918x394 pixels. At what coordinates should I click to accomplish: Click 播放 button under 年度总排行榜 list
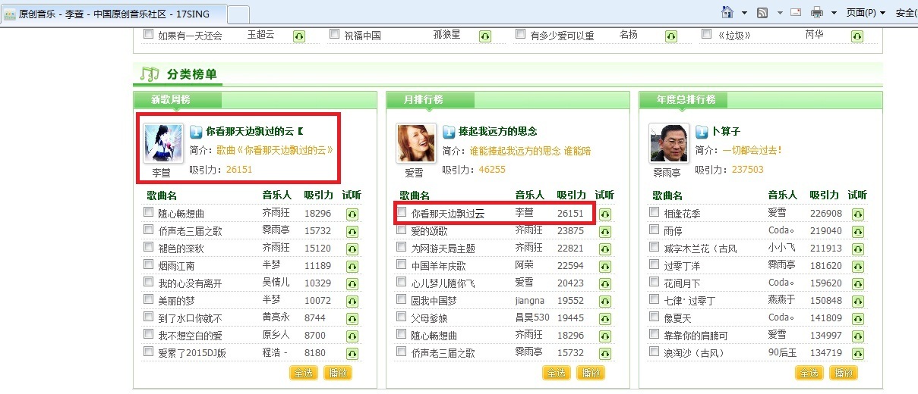pyautogui.click(x=843, y=373)
